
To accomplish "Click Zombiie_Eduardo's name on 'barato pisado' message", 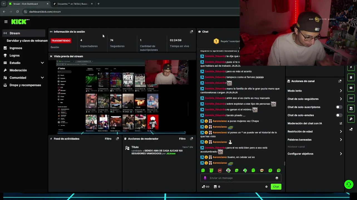I will click(215, 115).
